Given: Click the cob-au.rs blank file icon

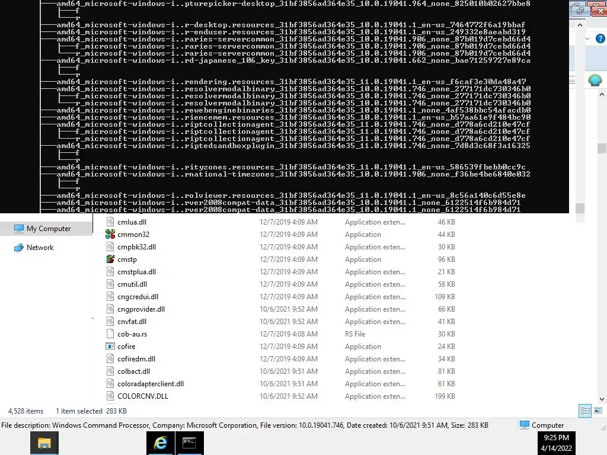Looking at the screenshot, I should coord(110,334).
